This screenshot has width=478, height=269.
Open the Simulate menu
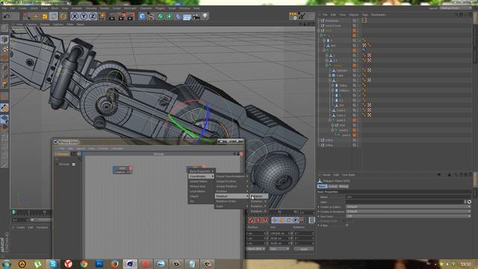[x=91, y=8]
